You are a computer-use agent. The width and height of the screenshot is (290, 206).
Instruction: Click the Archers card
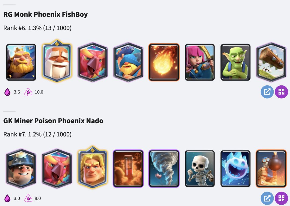pyautogui.click(x=200, y=62)
